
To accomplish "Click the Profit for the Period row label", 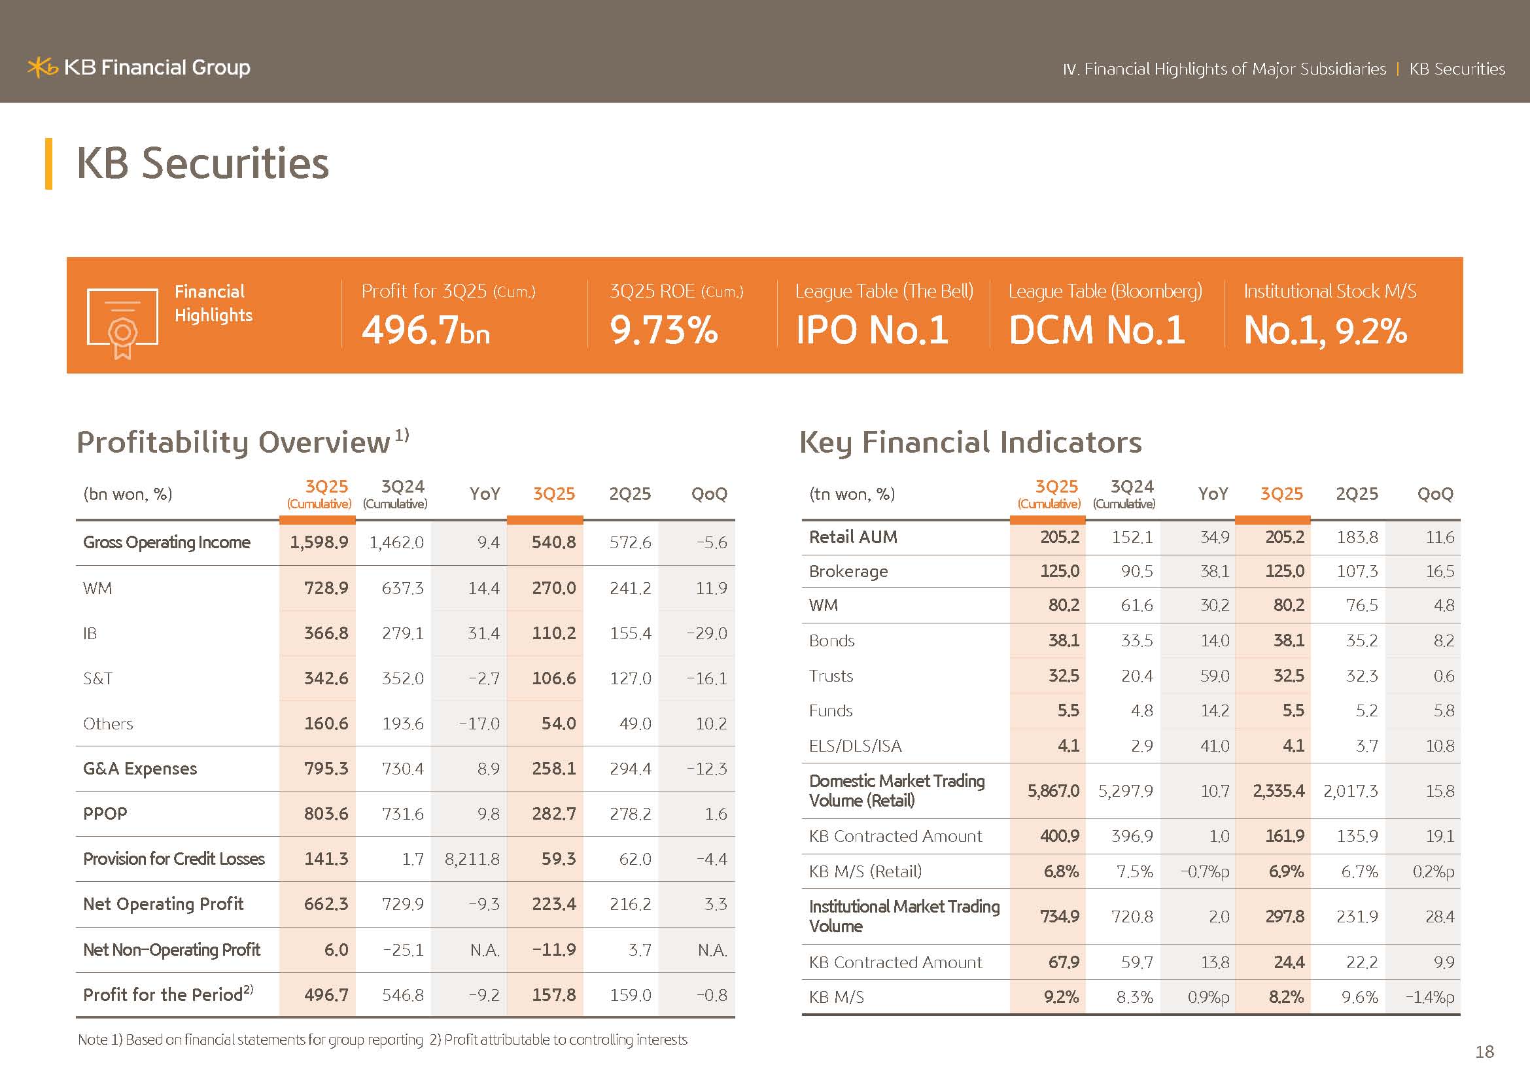I will (x=164, y=995).
